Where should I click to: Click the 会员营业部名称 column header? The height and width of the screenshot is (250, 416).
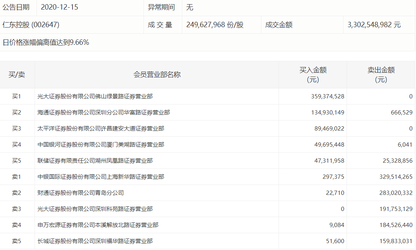157,75
